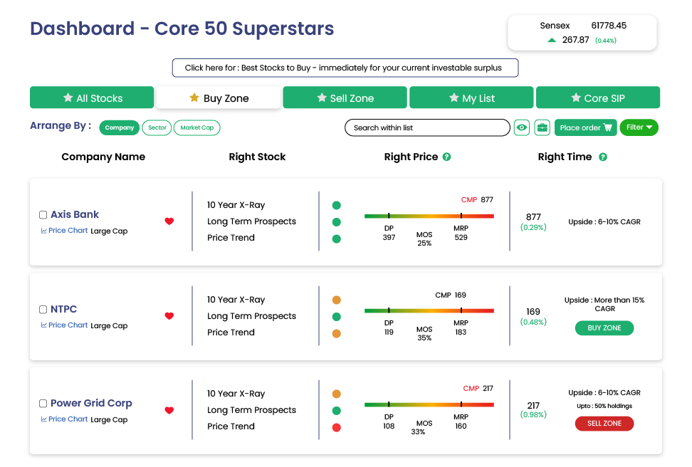Tick the NTPC selection checkbox

(x=43, y=310)
